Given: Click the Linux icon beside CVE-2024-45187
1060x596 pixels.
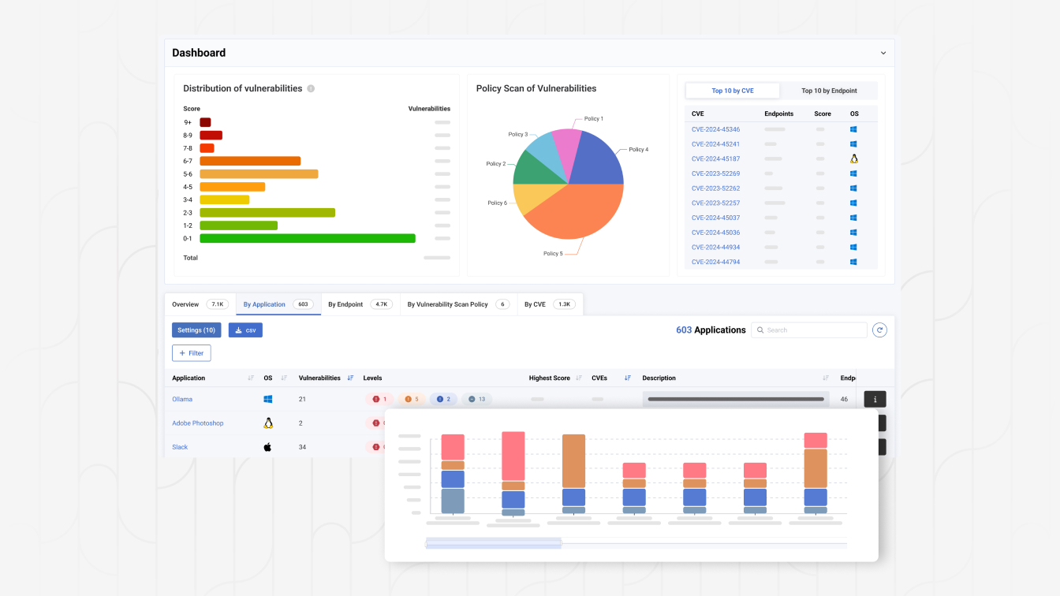Looking at the screenshot, I should (853, 158).
